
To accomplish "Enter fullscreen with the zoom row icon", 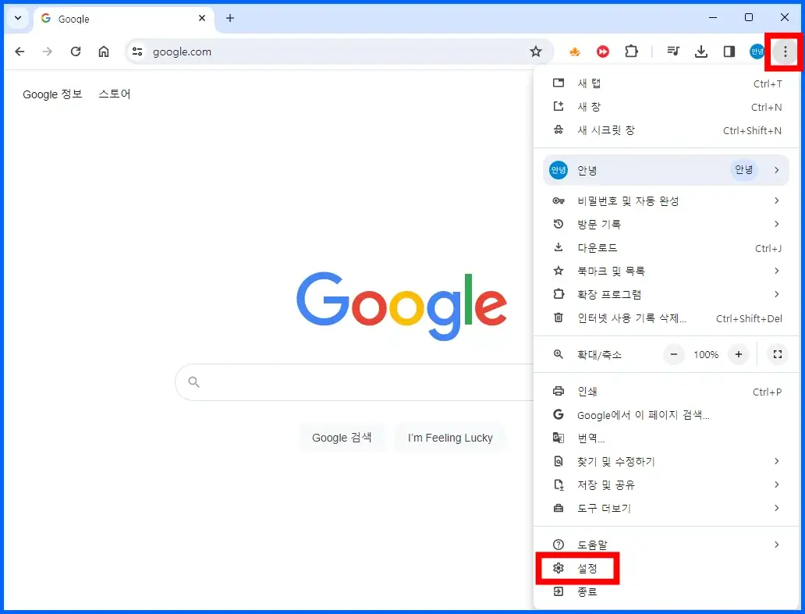I will [777, 354].
